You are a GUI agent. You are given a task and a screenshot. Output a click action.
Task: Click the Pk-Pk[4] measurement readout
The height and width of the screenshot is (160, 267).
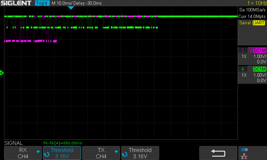63,143
